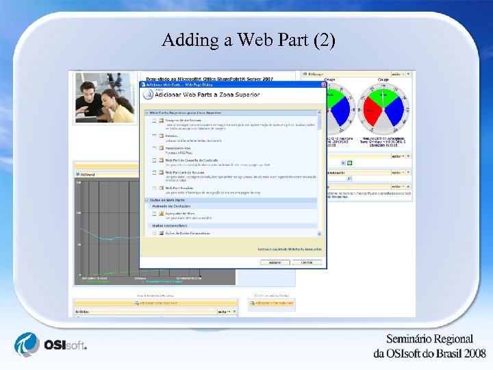Click the Bem-vindo ao Microsoft Office SharePoint heading

pos(210,79)
